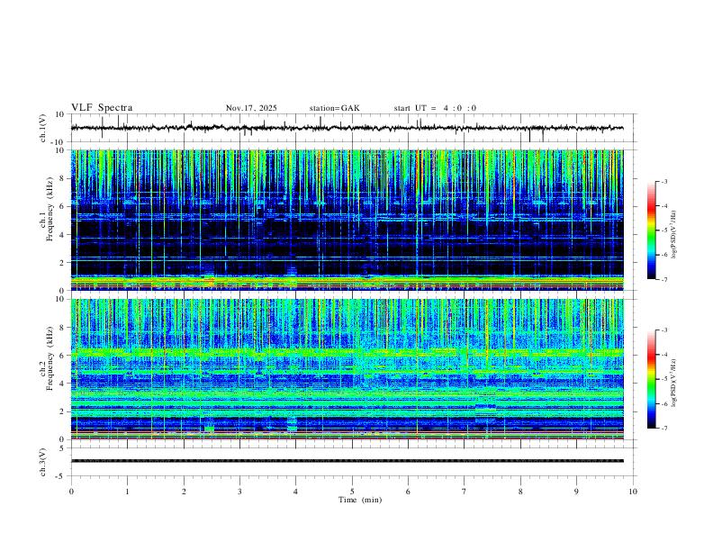Viewport: 713px width, 551px height.
Task: Click the ch.1 spectrogram color scale bar
Action: tap(652, 230)
